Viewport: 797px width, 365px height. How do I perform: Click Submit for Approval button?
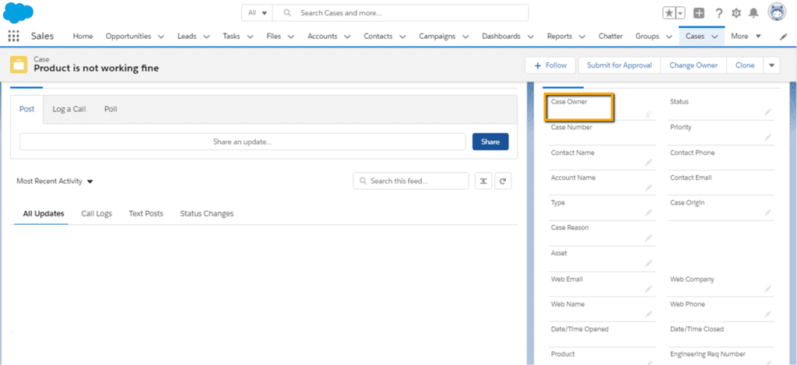(620, 65)
